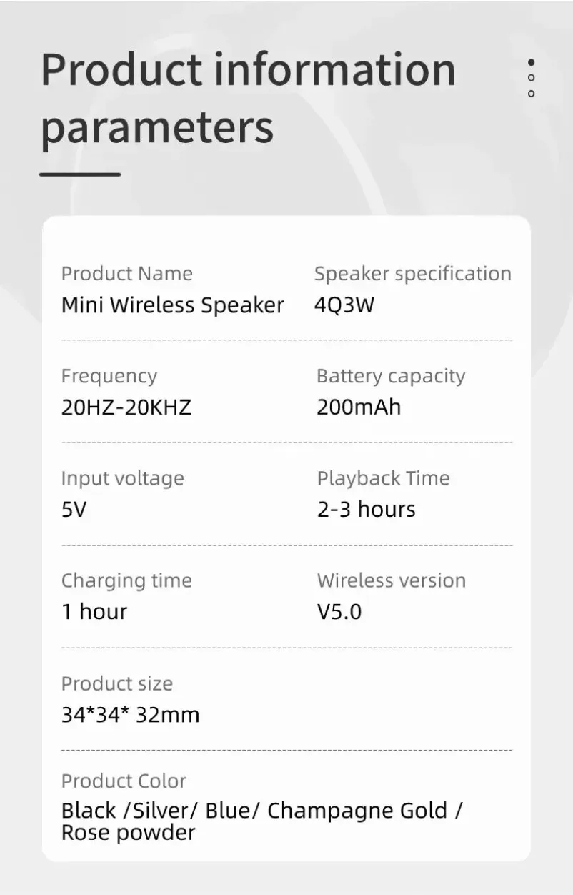Screen dimensions: 573x895
Task: Click the "34*34* 32mm" product size value
Action: (x=130, y=714)
